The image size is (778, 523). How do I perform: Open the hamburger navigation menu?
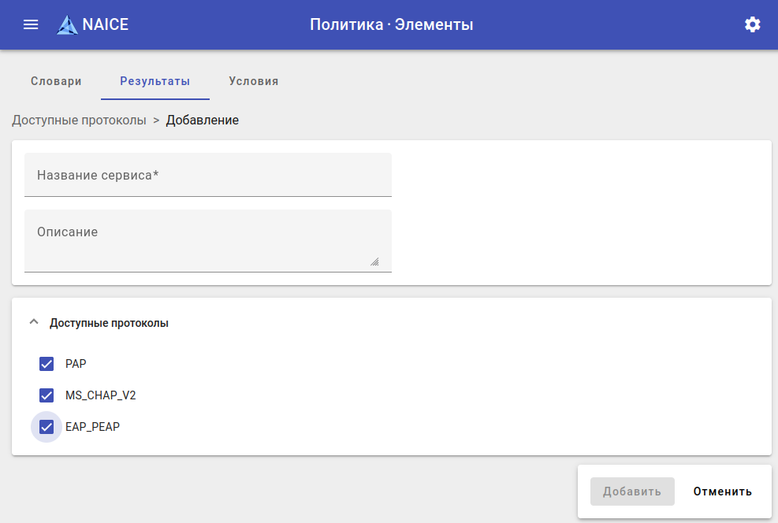[x=31, y=24]
